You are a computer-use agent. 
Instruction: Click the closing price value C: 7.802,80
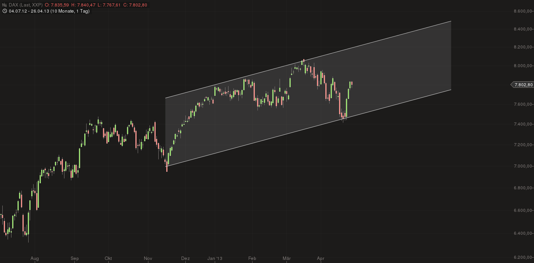[135, 5]
